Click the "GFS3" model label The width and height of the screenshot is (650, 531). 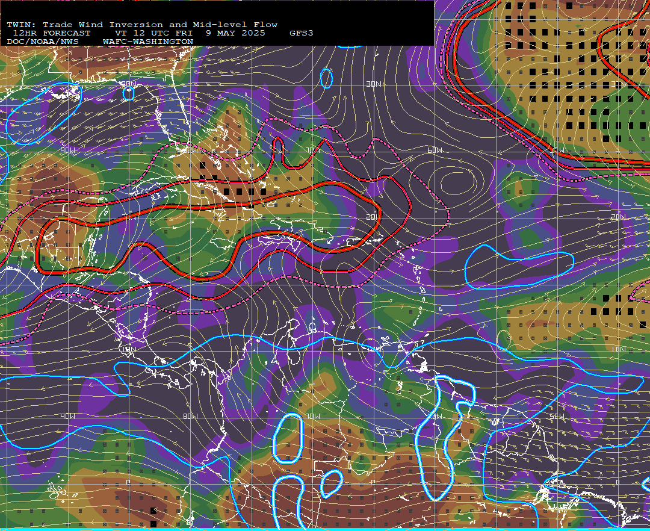[302, 33]
